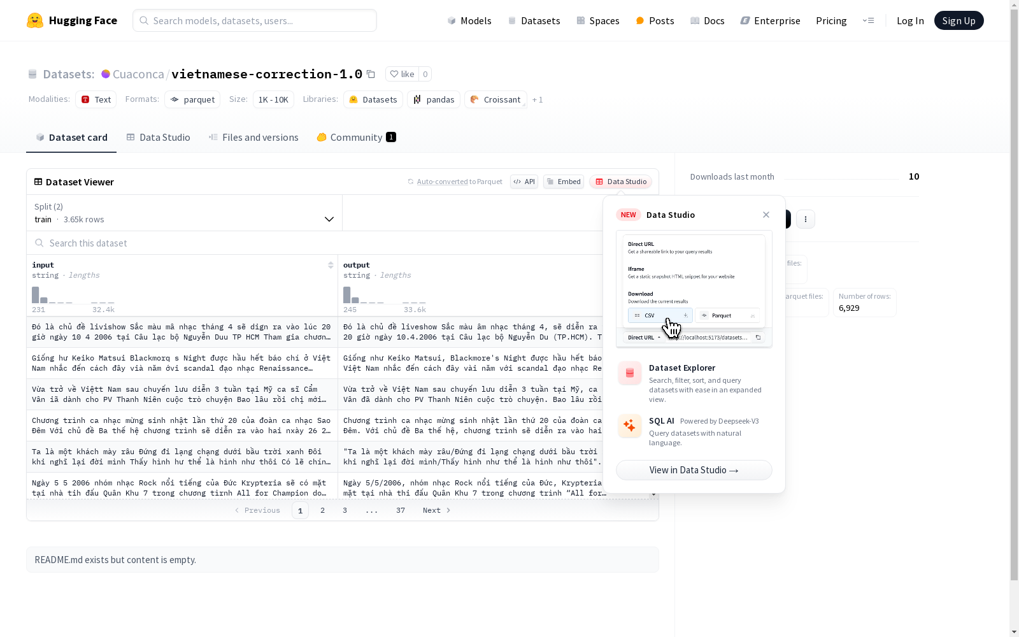1019x637 pixels.
Task: Click the output column length histogram
Action: pos(385,295)
